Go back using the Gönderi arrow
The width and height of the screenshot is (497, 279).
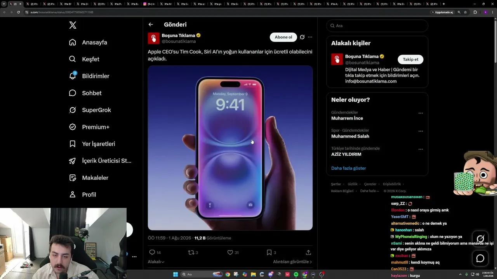[151, 24]
